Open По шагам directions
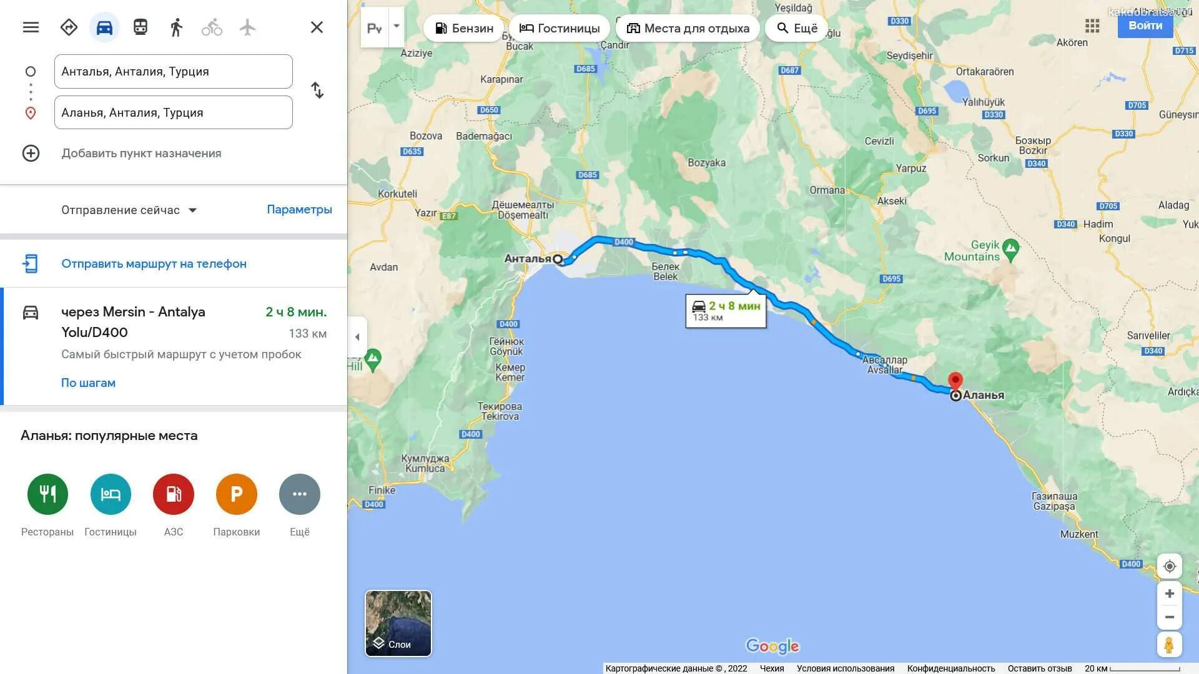1199x674 pixels. (x=88, y=383)
